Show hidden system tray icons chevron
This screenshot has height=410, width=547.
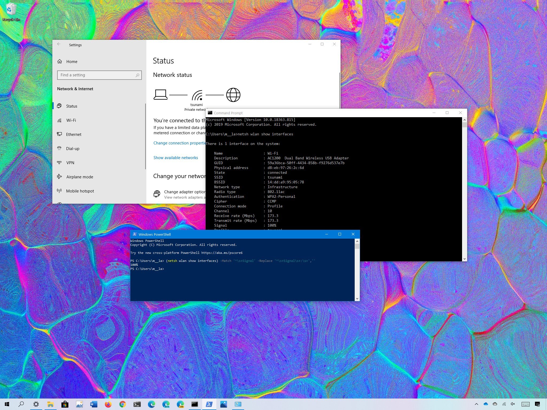pyautogui.click(x=476, y=404)
